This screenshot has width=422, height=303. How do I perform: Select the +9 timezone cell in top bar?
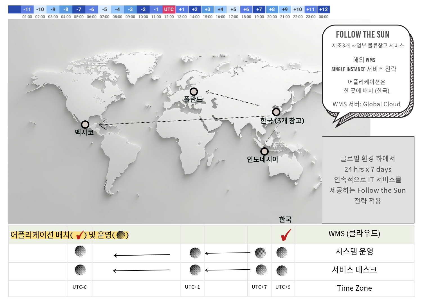pyautogui.click(x=285, y=10)
